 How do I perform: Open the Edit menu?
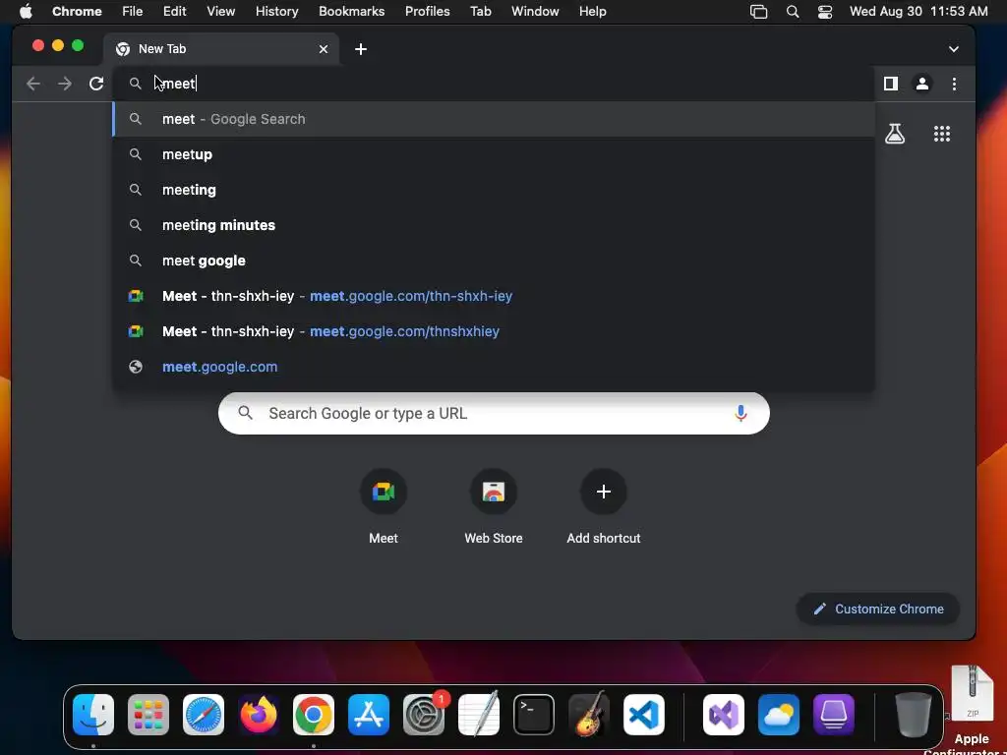175,12
